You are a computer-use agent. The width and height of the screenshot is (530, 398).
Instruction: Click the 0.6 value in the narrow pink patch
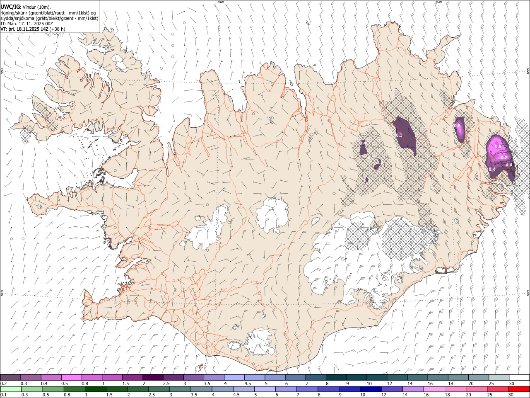pos(458,126)
